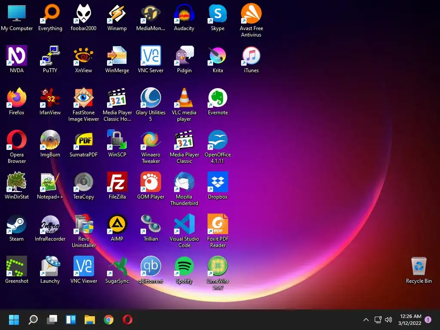The height and width of the screenshot is (330, 440).
Task: Select the SumatraPDF shortcut
Action: tap(84, 140)
